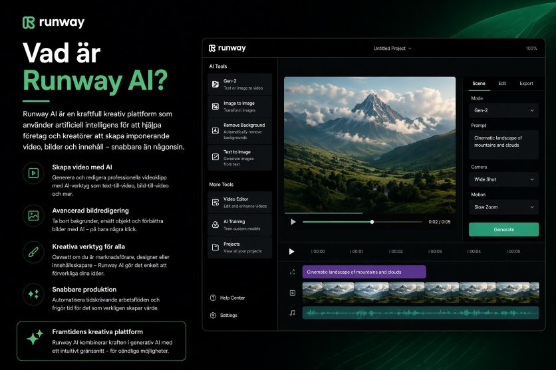Image resolution: width=556 pixels, height=370 pixels.
Task: Open the Motion Slow Zoom dropdown
Action: pyautogui.click(x=503, y=207)
